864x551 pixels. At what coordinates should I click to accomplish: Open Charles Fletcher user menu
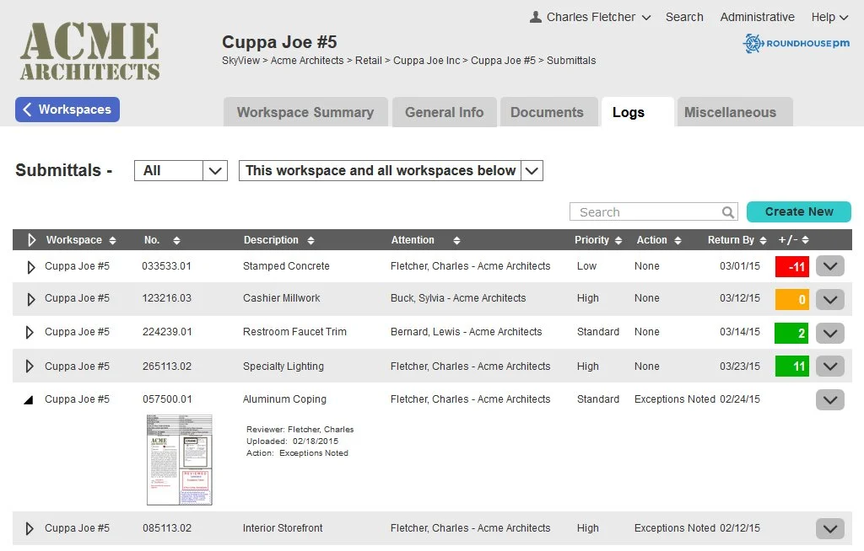click(x=590, y=17)
